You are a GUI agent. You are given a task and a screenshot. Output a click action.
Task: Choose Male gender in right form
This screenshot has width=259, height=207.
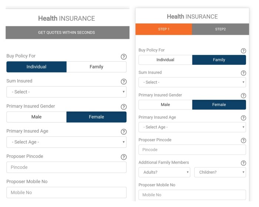(x=165, y=105)
